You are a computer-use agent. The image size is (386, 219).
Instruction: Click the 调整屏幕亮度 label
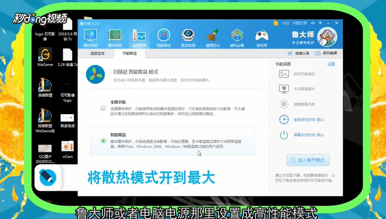304,104
